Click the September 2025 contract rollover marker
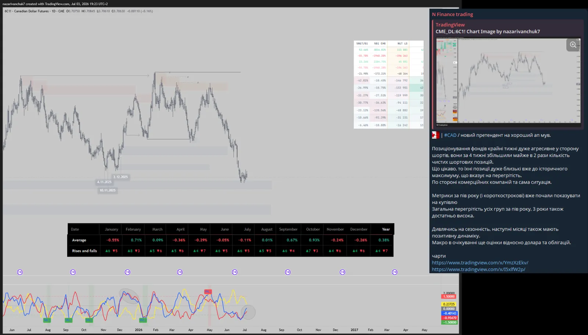The image size is (588, 335). [x=73, y=272]
